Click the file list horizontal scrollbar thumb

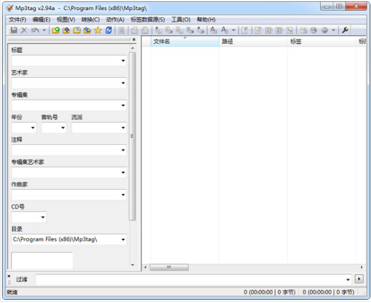point(169,267)
